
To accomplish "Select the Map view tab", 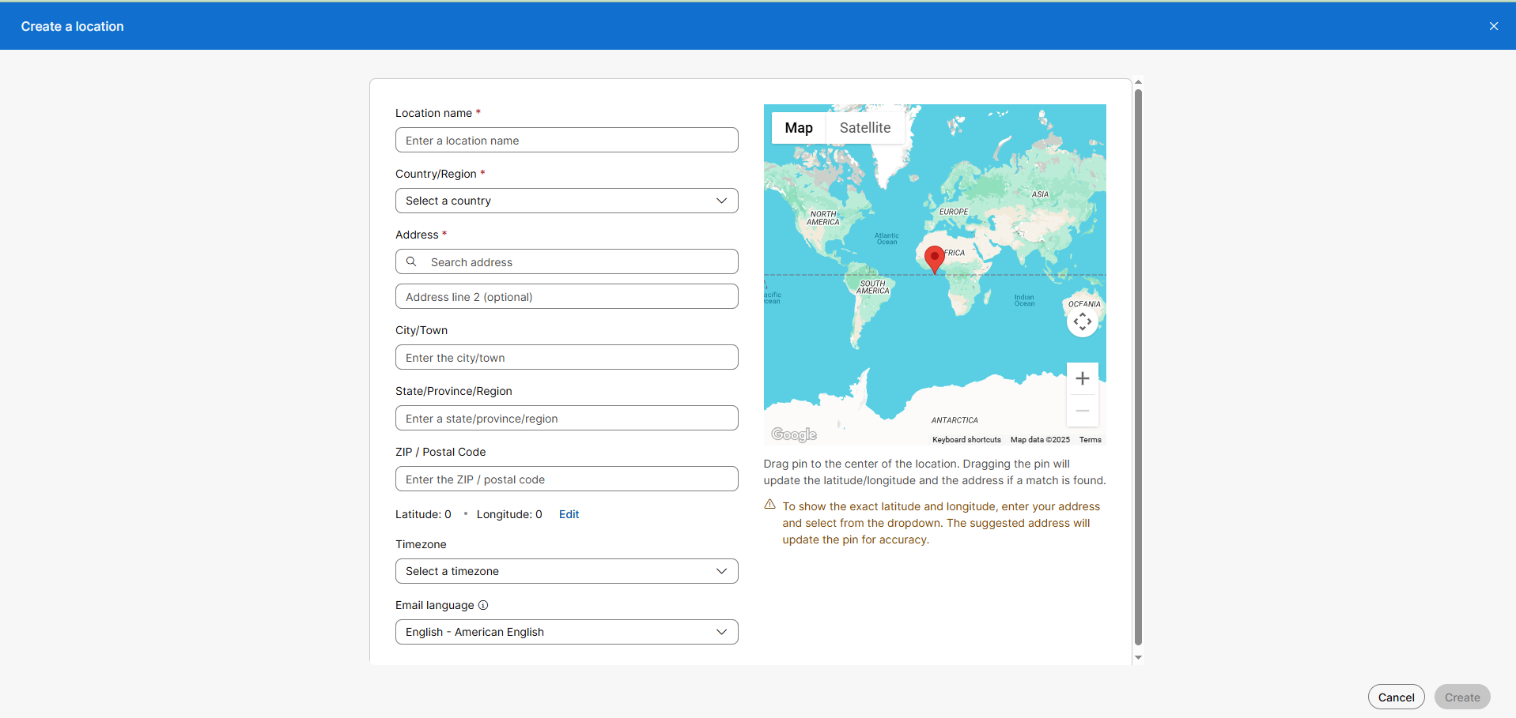I will point(798,128).
